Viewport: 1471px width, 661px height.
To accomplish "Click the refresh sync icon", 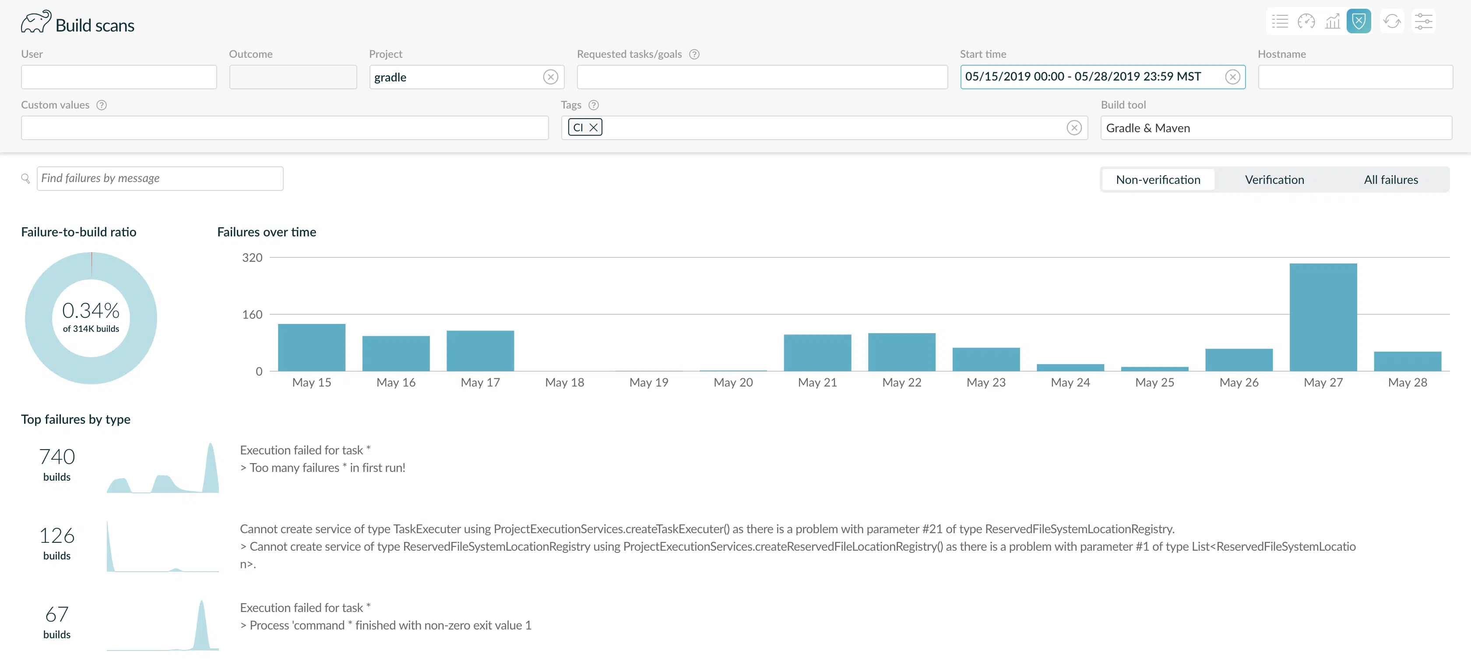I will pos(1392,22).
